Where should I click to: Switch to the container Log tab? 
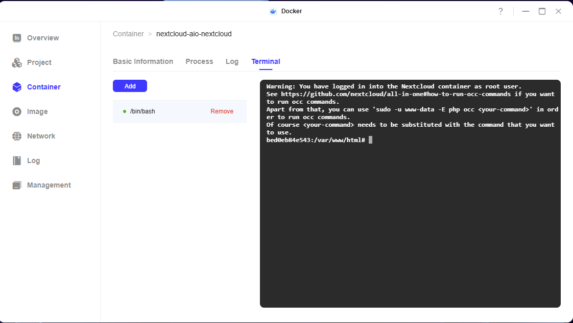pyautogui.click(x=232, y=61)
